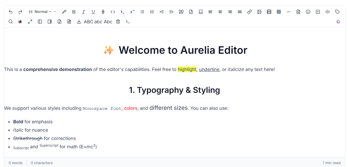Image resolution: width=348 pixels, height=167 pixels.
Task: Click the Monospace font text
Action: coord(102,108)
